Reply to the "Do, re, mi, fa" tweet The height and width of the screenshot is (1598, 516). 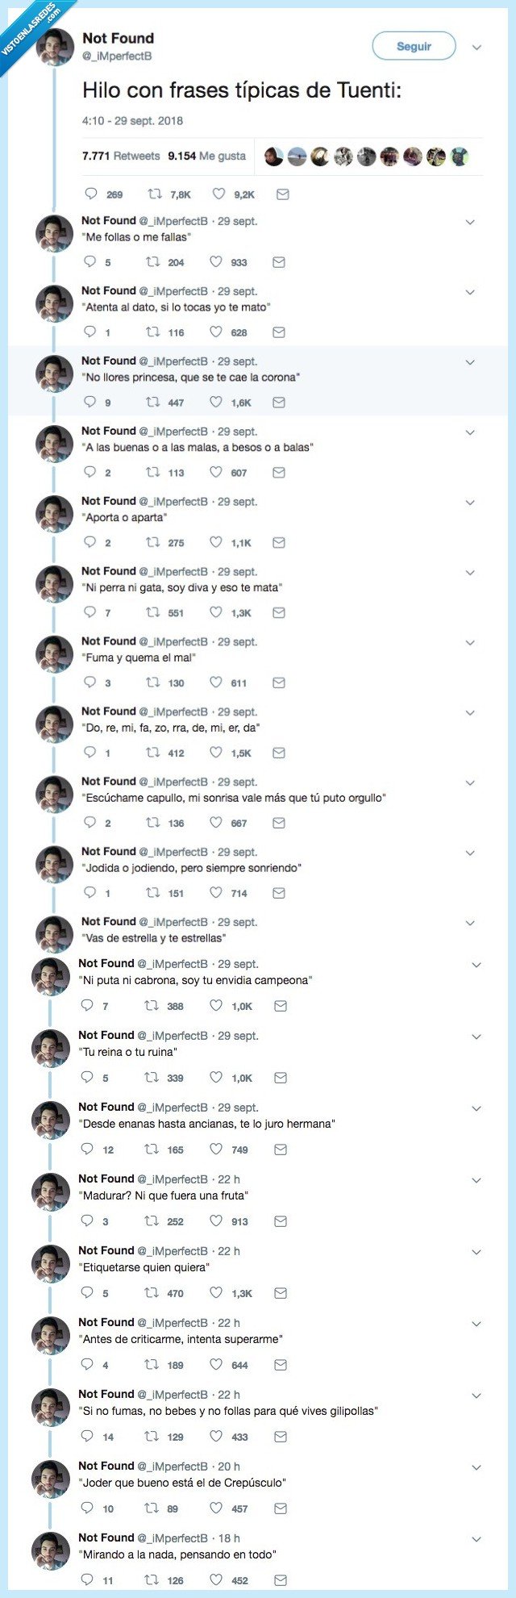point(90,752)
